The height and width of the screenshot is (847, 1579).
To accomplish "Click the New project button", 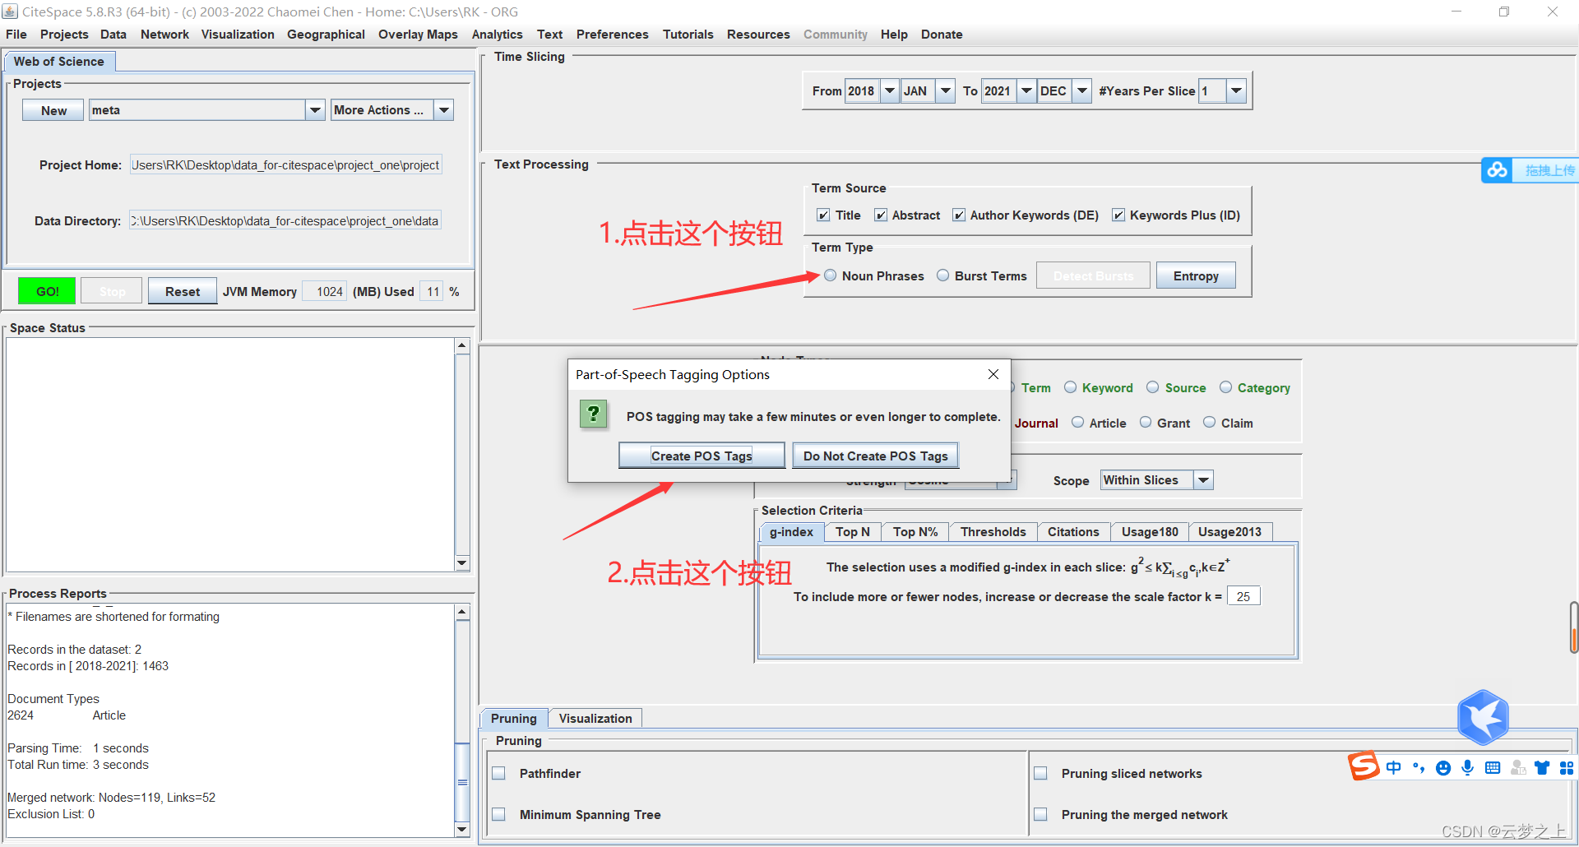I will (53, 110).
